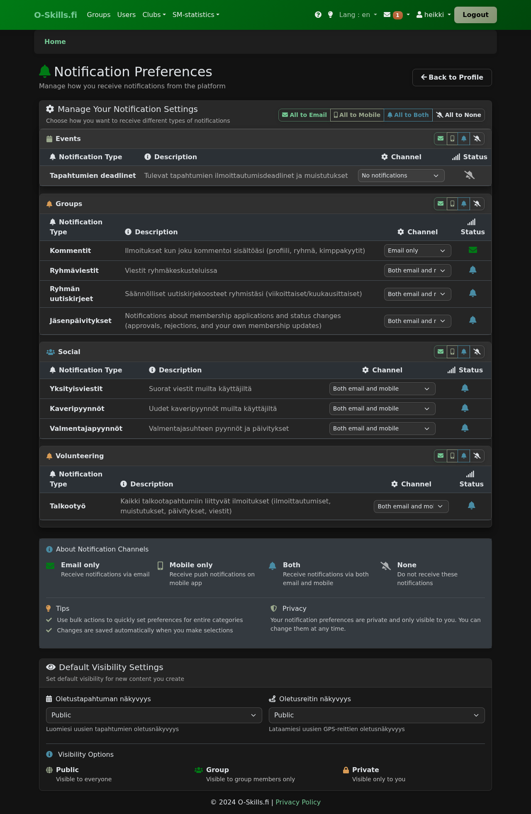Viewport: 531px width, 814px height.
Task: Open the Groups navigation item
Action: click(99, 15)
